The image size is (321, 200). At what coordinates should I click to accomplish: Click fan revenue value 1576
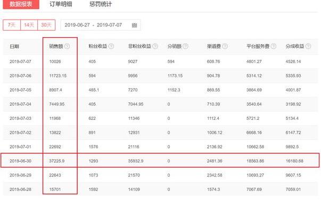pyautogui.click(x=93, y=147)
